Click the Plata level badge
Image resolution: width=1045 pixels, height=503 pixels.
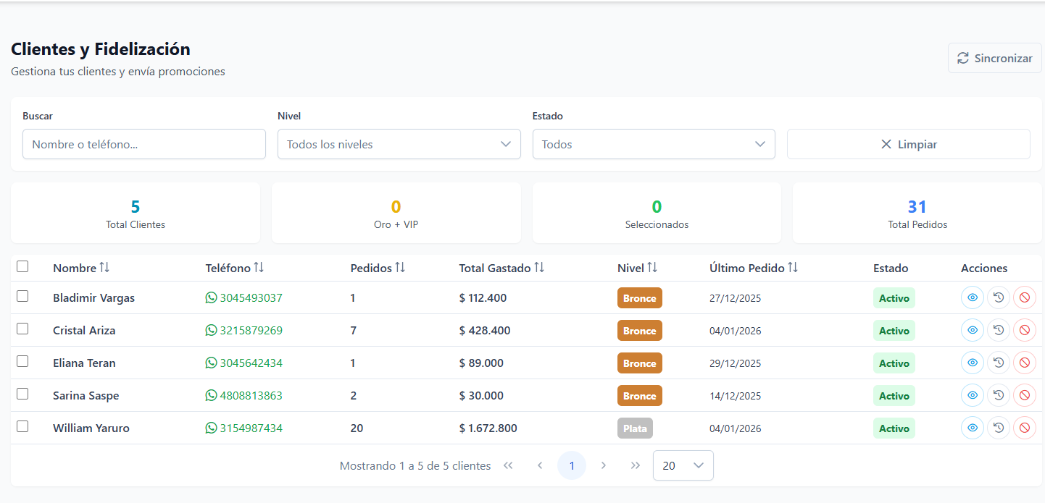pyautogui.click(x=635, y=428)
